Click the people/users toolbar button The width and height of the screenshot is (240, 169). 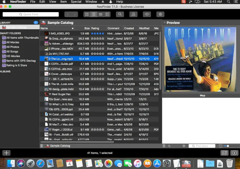coord(133,14)
